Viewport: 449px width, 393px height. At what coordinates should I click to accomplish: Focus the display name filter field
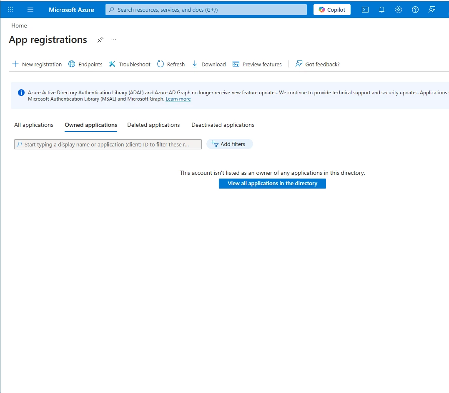[x=108, y=144]
